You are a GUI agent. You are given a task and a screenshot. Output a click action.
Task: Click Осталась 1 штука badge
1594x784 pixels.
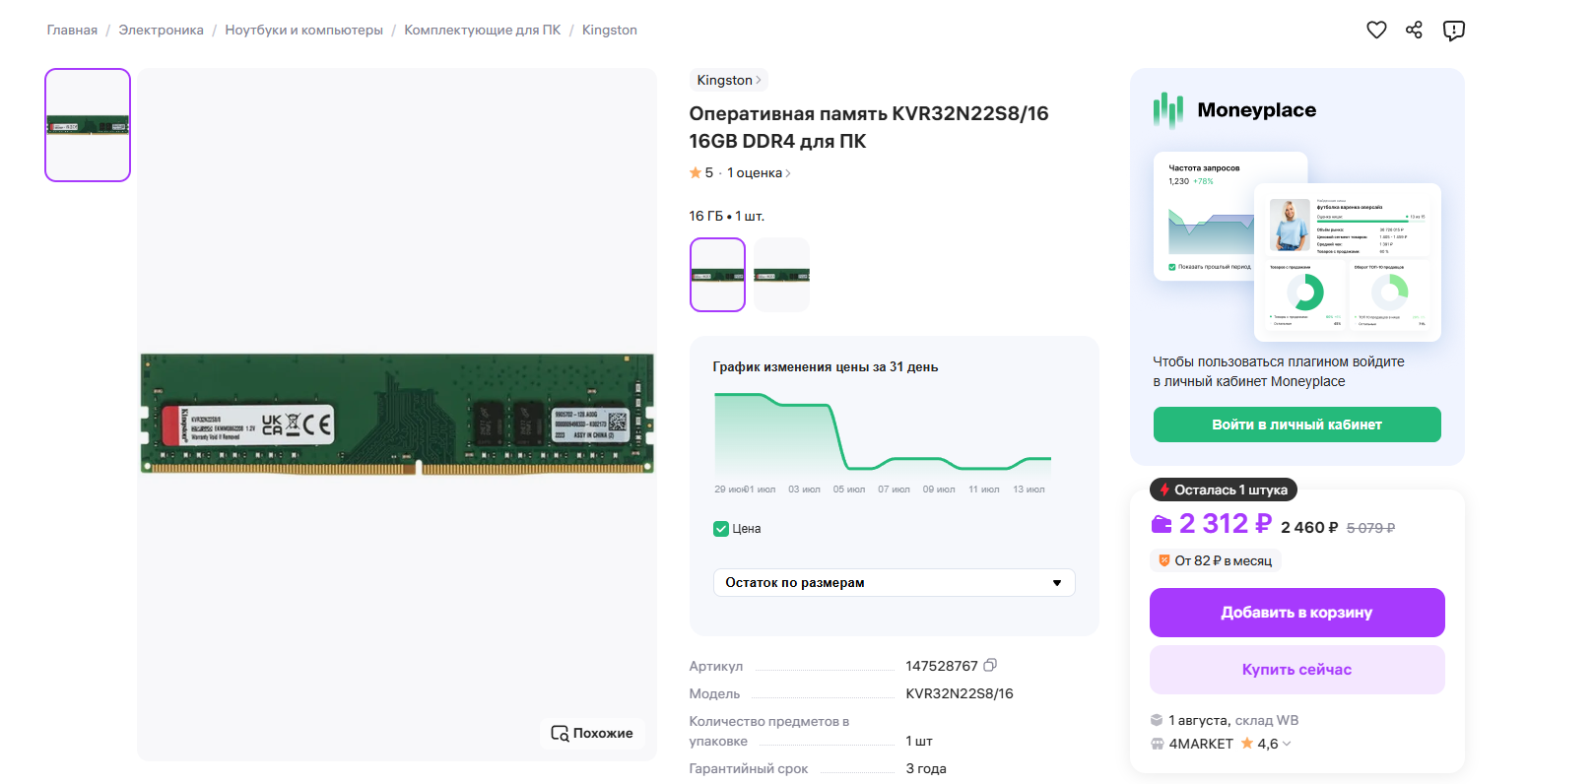tap(1224, 490)
